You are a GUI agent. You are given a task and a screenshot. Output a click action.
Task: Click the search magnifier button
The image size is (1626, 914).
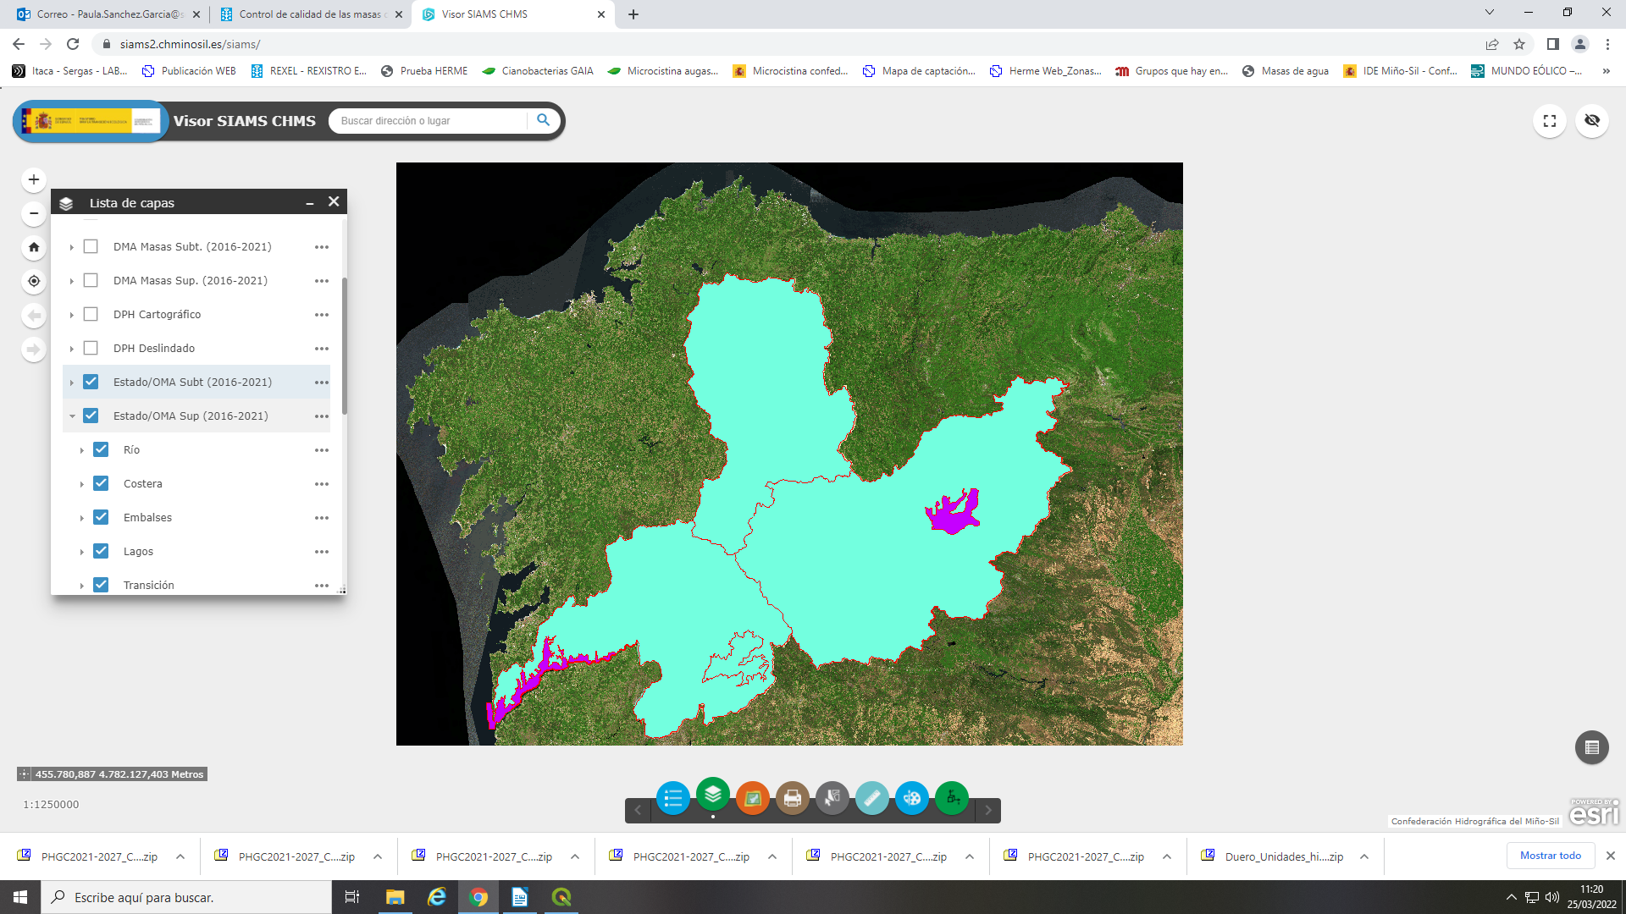[544, 121]
